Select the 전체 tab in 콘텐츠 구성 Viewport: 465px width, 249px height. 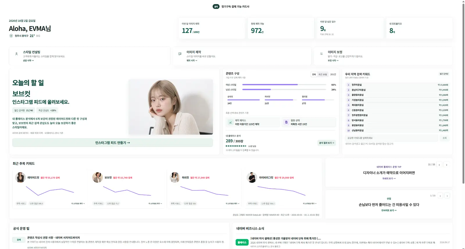[314, 74]
